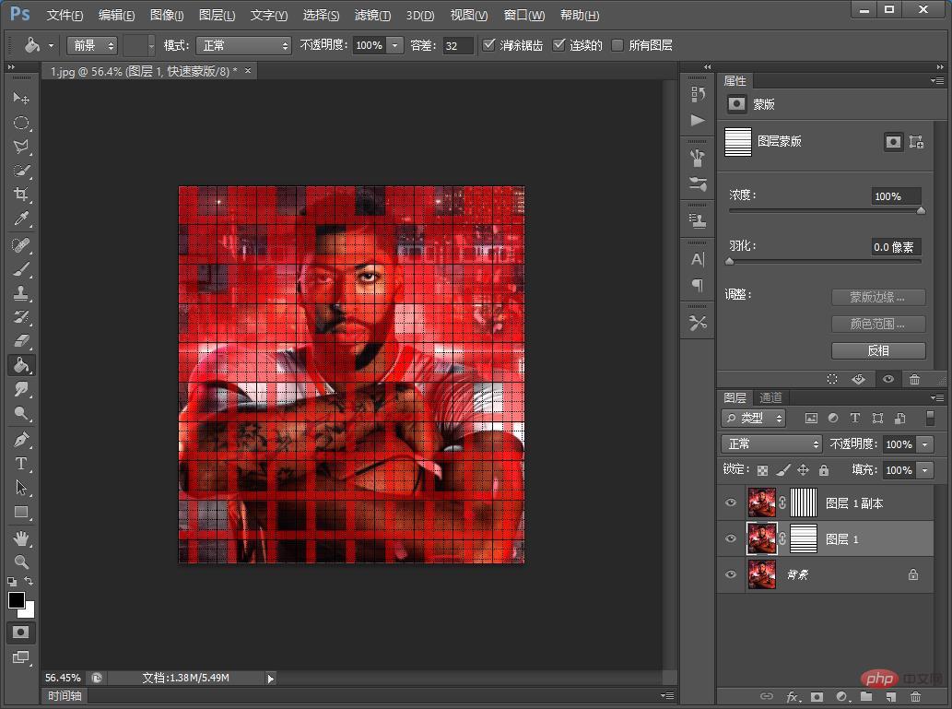Select the Quick Selection tool
This screenshot has width=952, height=709.
20,171
